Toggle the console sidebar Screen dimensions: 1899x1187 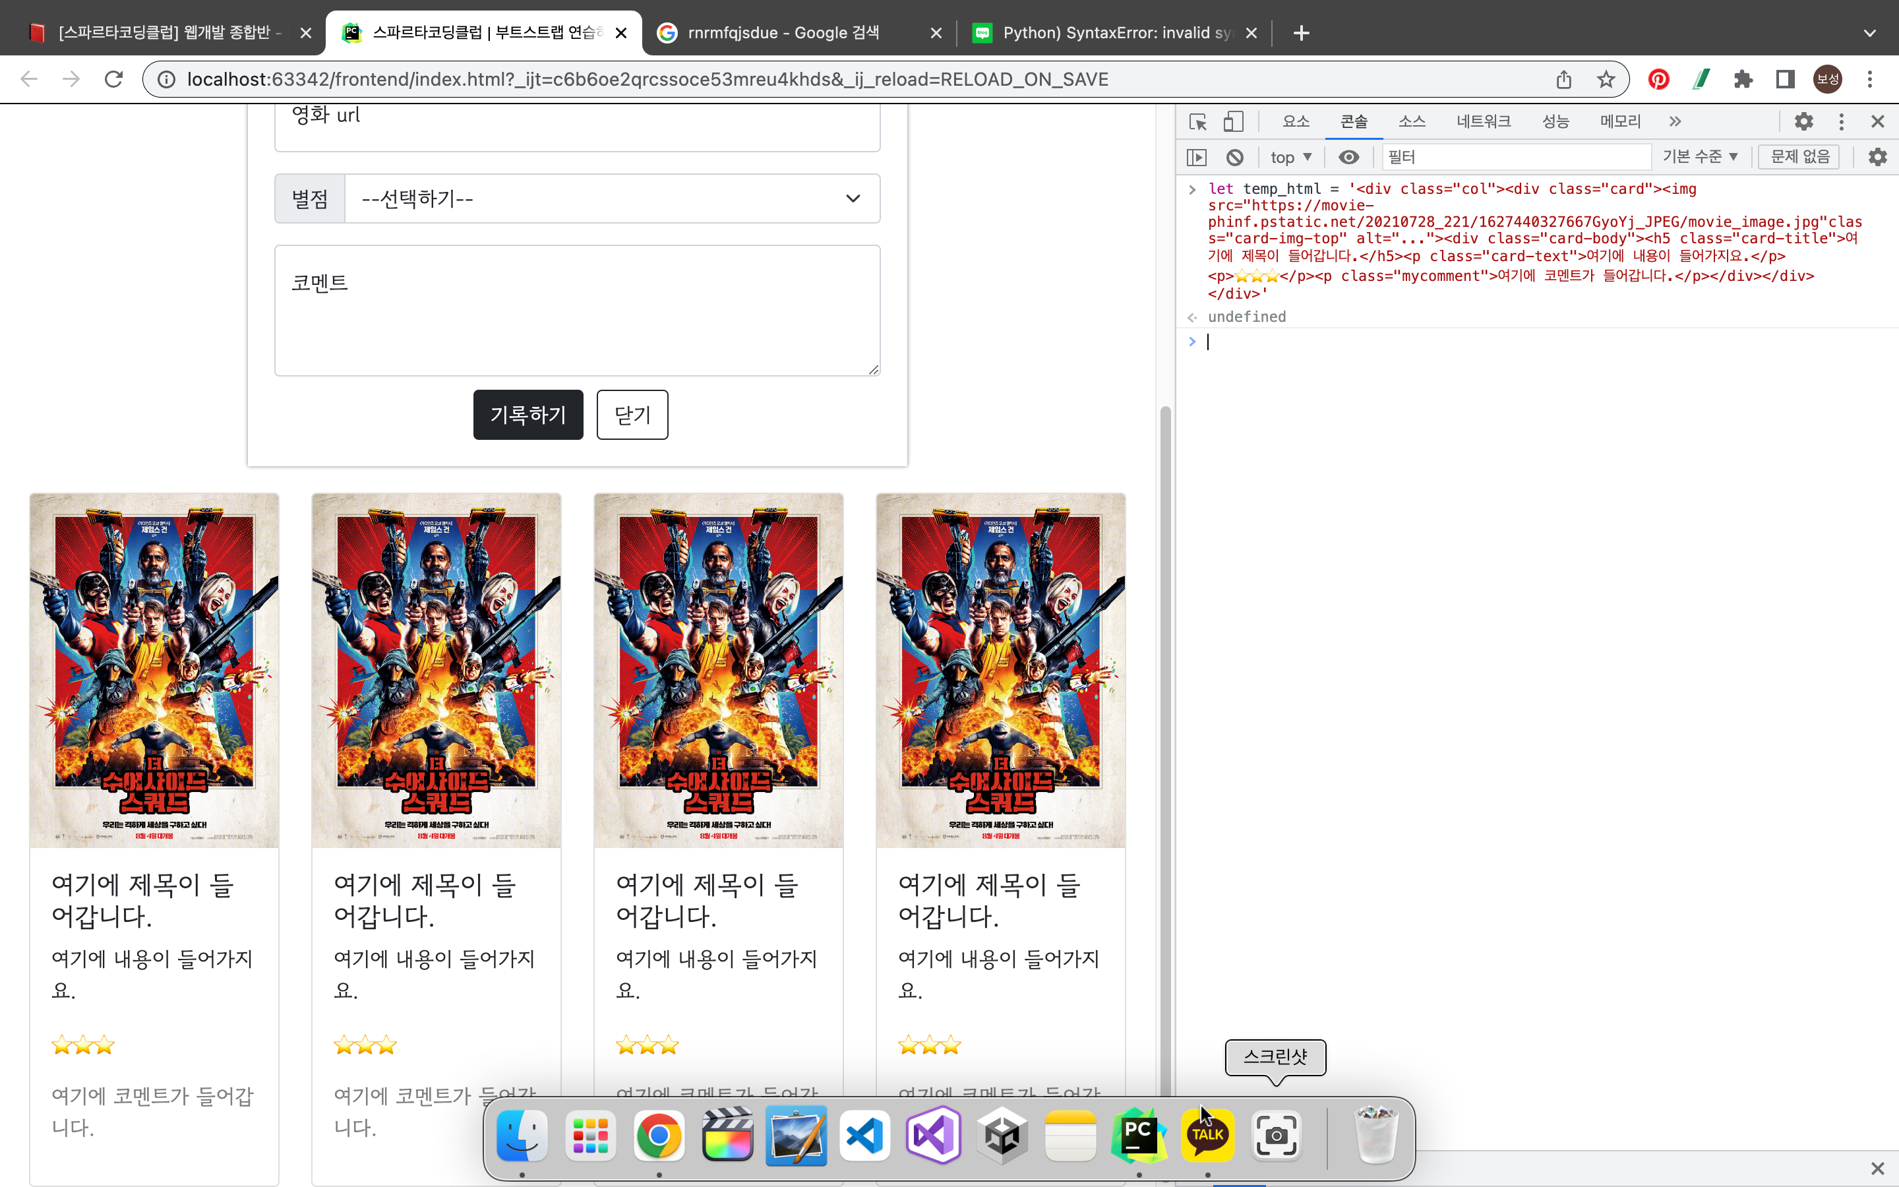click(x=1197, y=157)
